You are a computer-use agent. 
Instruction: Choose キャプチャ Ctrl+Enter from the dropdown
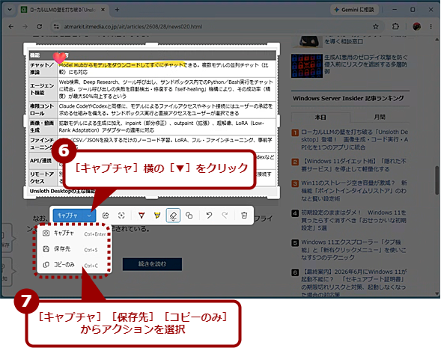tap(74, 233)
